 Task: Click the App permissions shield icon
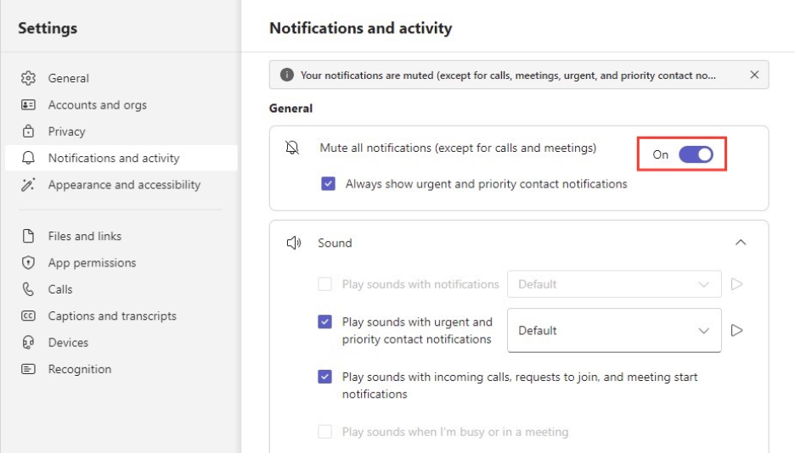tap(29, 263)
